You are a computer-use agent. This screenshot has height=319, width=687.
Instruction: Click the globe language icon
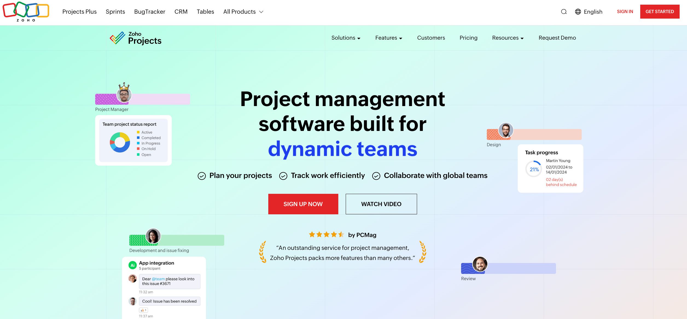[x=578, y=12]
